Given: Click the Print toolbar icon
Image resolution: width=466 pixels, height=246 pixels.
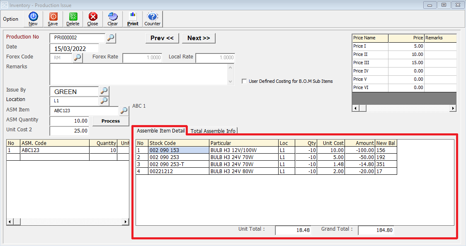Looking at the screenshot, I should (133, 19).
